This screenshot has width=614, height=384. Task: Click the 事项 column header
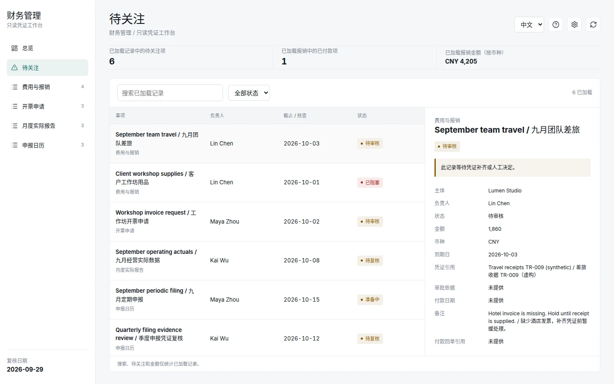pos(120,116)
